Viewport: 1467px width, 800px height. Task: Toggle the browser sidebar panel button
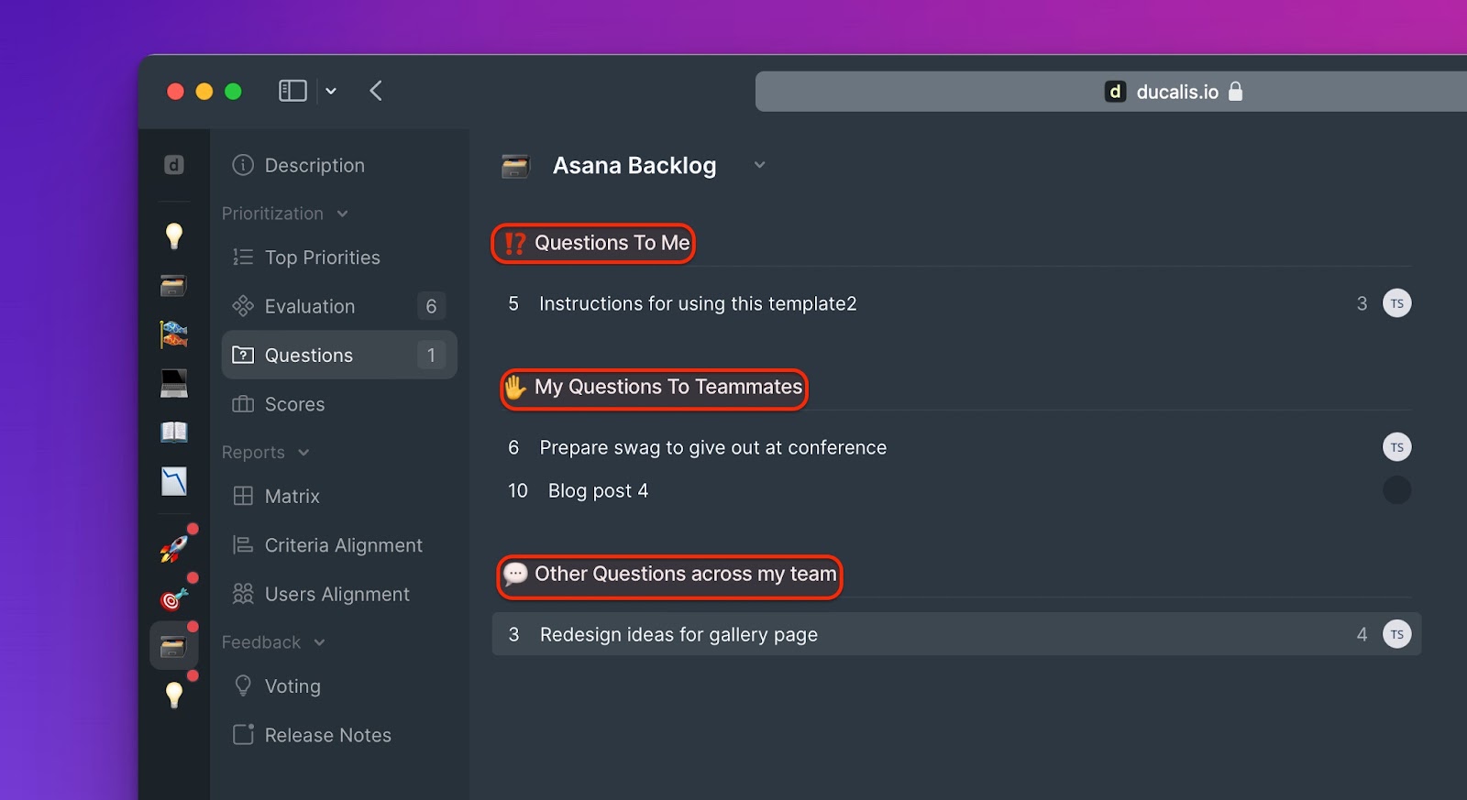coord(292,91)
